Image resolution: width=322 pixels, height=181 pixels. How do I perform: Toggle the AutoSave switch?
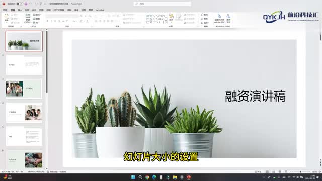click(x=19, y=4)
